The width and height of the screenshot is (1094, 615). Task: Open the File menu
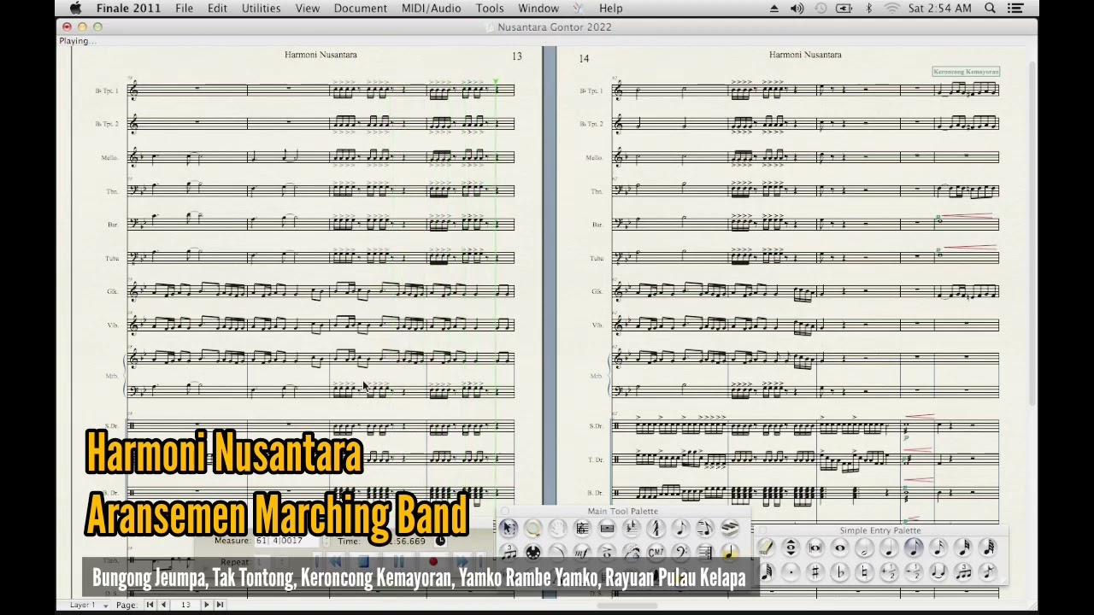pyautogui.click(x=184, y=9)
